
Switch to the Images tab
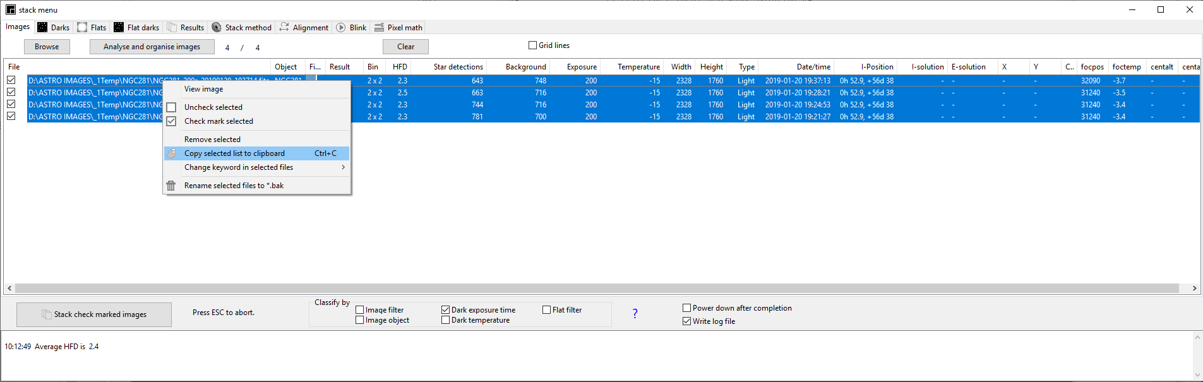tap(18, 27)
